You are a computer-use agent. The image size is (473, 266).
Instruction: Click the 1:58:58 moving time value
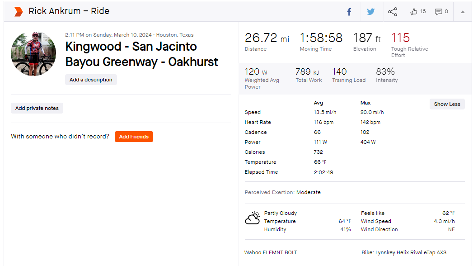pyautogui.click(x=321, y=38)
